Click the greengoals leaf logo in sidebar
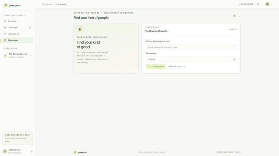 coord(6,5)
